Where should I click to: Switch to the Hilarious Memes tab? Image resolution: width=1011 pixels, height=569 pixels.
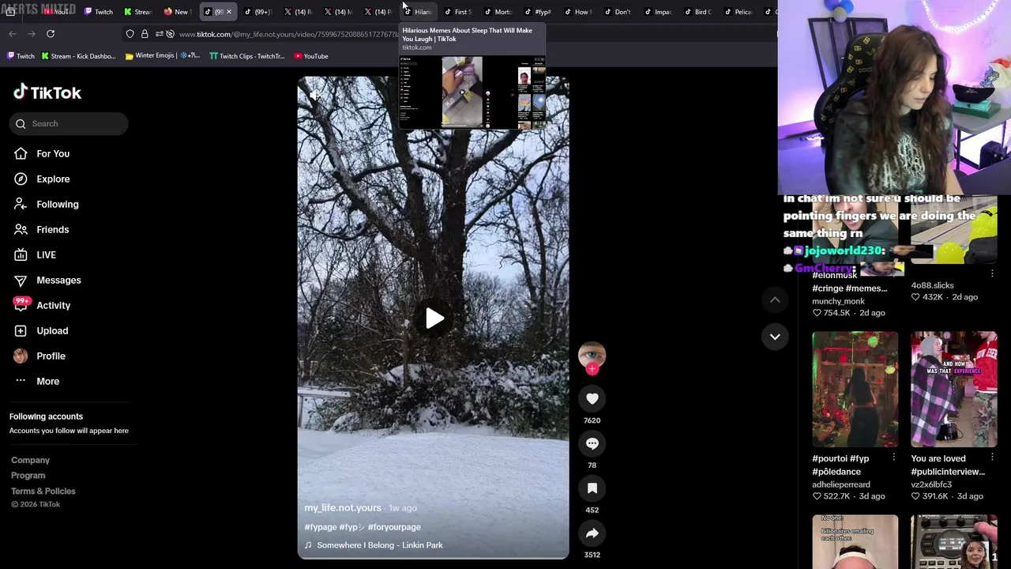(x=419, y=12)
